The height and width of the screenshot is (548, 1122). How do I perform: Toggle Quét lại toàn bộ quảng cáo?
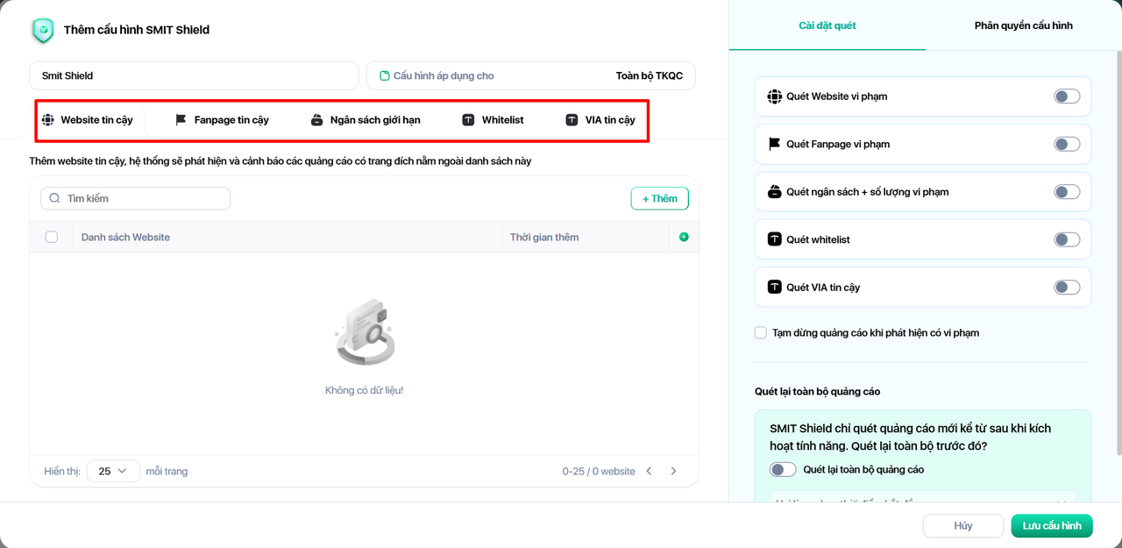783,469
